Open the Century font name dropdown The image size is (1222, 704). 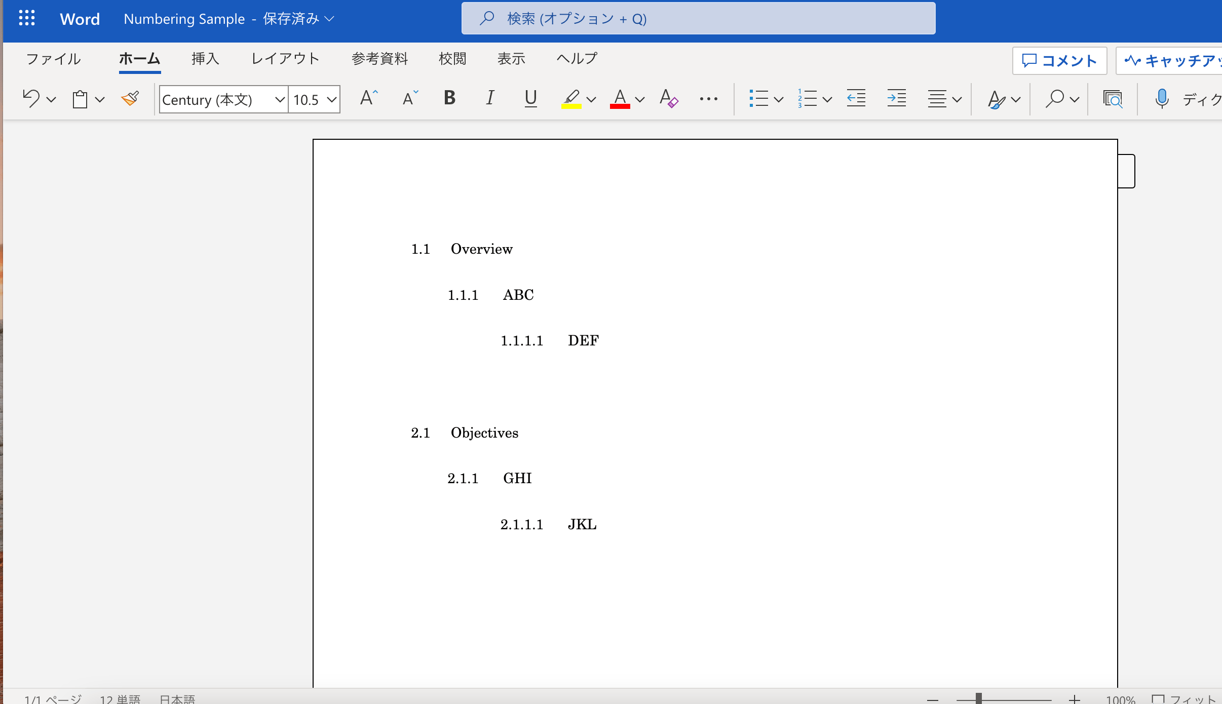click(x=223, y=99)
